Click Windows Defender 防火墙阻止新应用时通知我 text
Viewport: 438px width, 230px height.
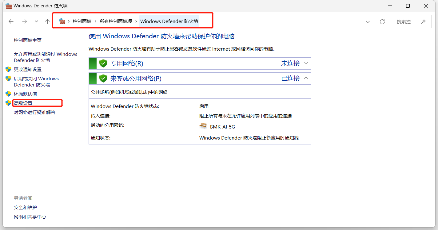tap(249, 138)
